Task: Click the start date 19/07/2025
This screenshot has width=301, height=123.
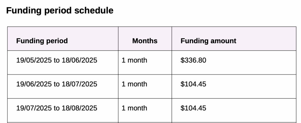Action: [x=34, y=108]
